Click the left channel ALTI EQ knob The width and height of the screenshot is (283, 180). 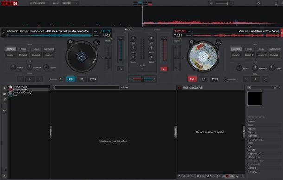133,39
